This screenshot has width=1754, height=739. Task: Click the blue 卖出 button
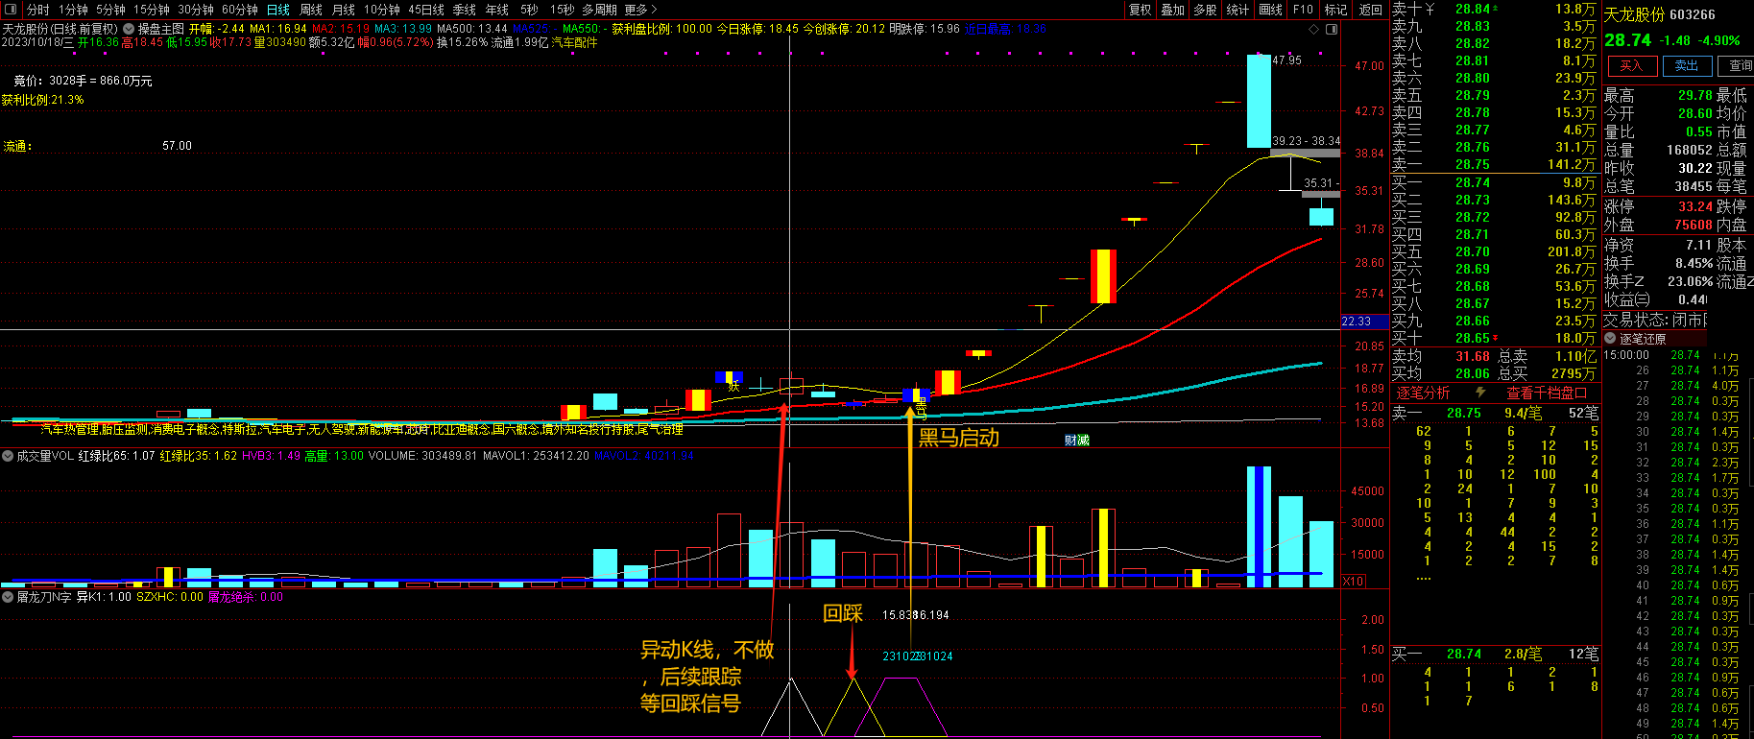click(1687, 66)
